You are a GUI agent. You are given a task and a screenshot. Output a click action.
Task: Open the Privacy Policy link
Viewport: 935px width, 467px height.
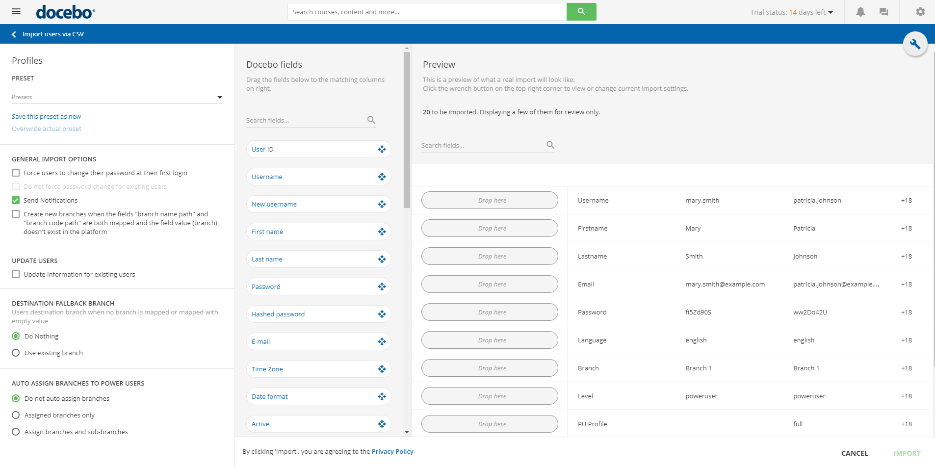coord(392,451)
